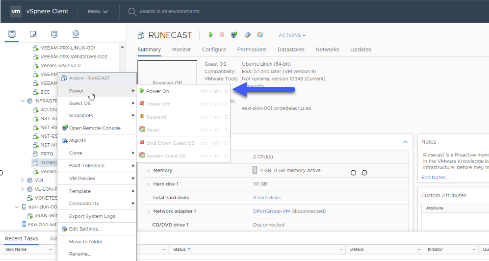Collapse the esxi-zlon host tree node
Viewport: 489px width, 261px height.
pos(17,207)
